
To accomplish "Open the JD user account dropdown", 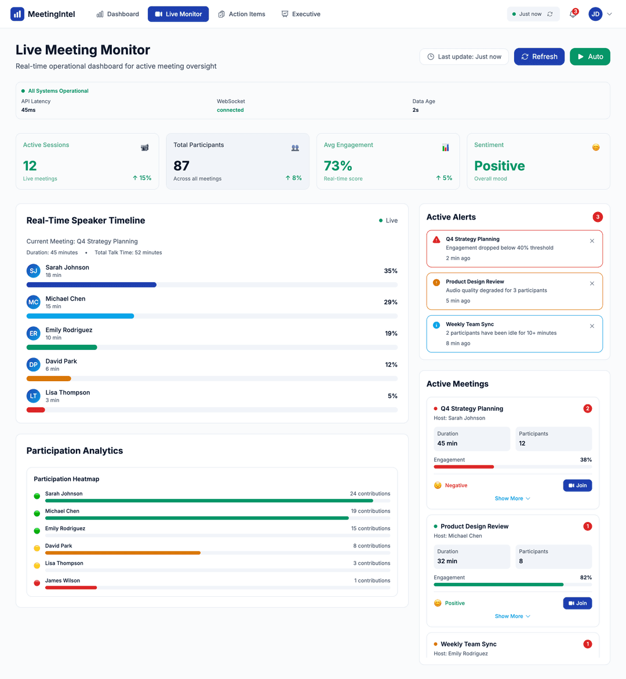I will point(600,14).
